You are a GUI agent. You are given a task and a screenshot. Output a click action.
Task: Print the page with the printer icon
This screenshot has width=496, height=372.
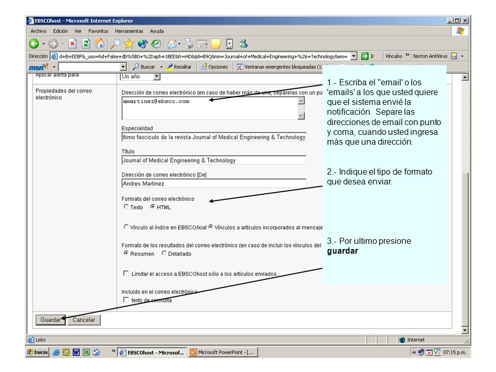(189, 43)
